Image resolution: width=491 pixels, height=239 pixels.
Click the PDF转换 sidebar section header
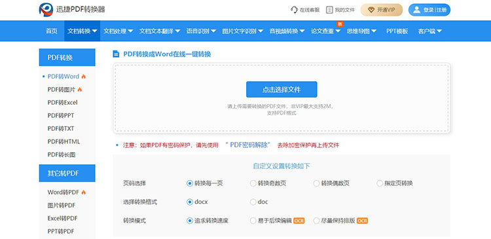click(x=67, y=58)
